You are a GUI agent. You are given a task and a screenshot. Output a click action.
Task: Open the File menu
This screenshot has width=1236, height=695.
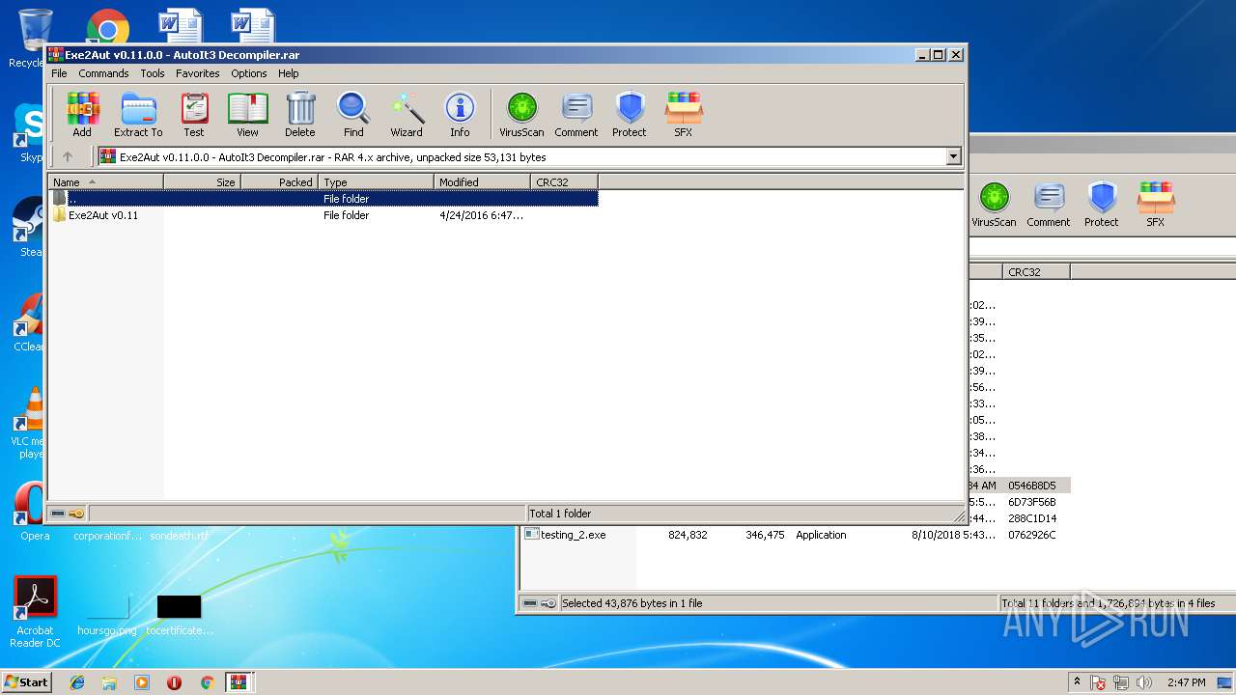pyautogui.click(x=59, y=73)
